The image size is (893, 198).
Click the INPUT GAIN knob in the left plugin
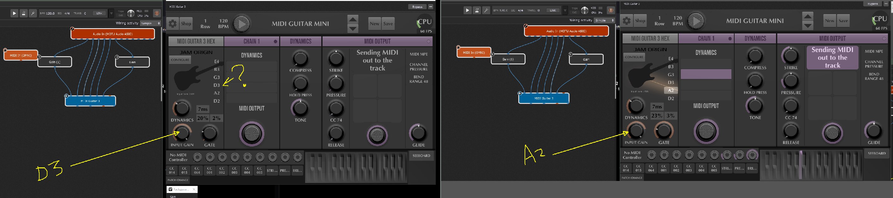click(x=182, y=133)
